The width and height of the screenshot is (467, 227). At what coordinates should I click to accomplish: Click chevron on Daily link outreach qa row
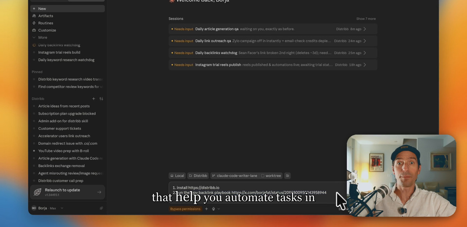coord(365,41)
